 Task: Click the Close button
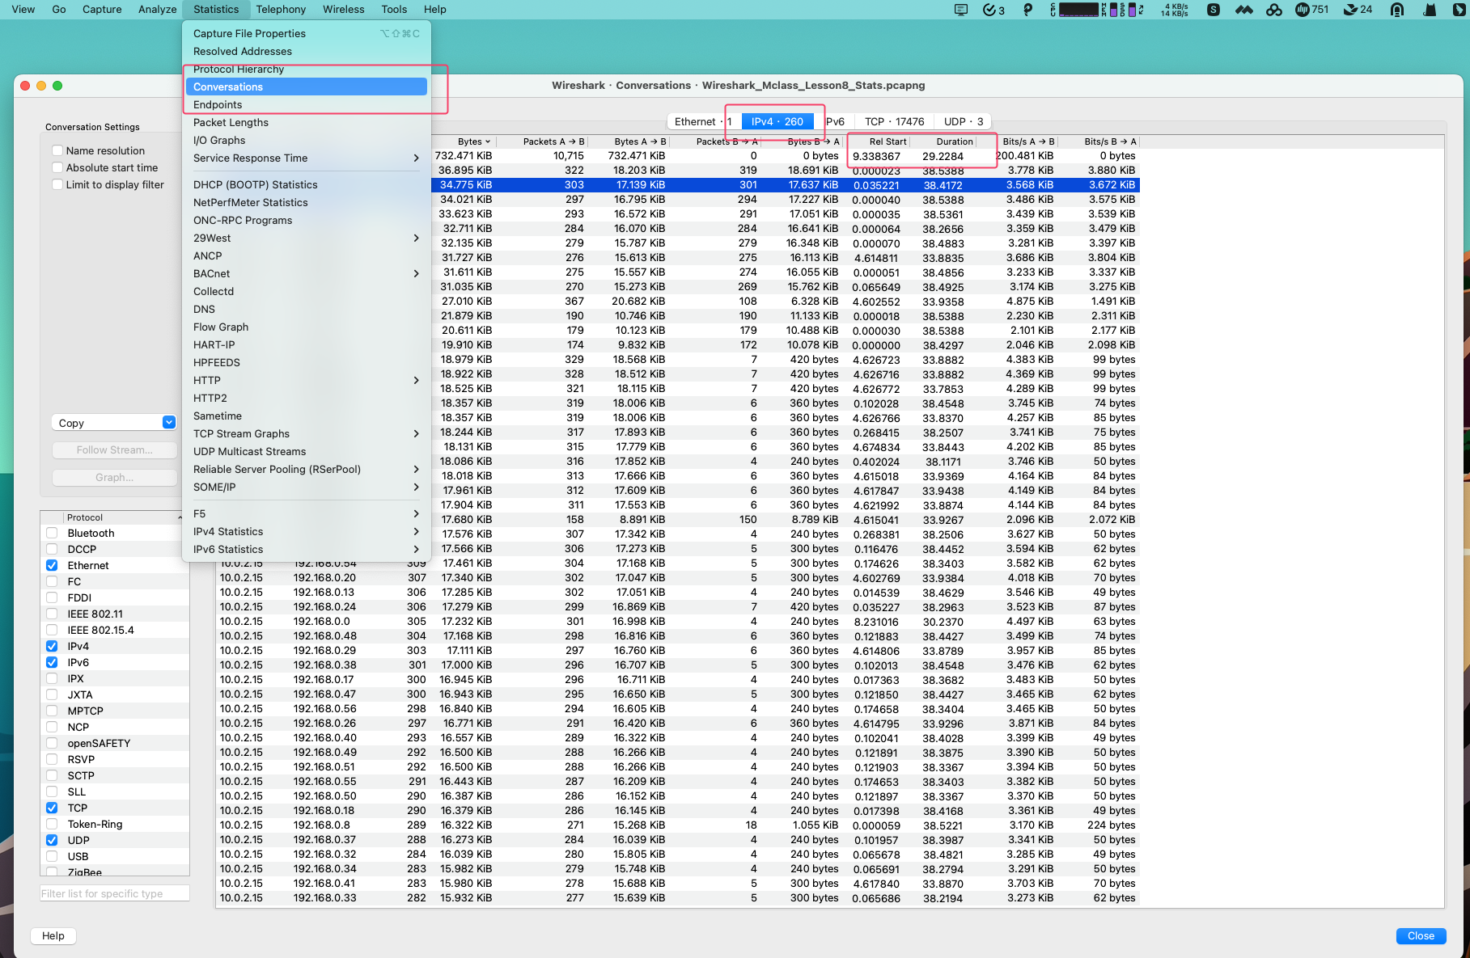pos(1420,935)
